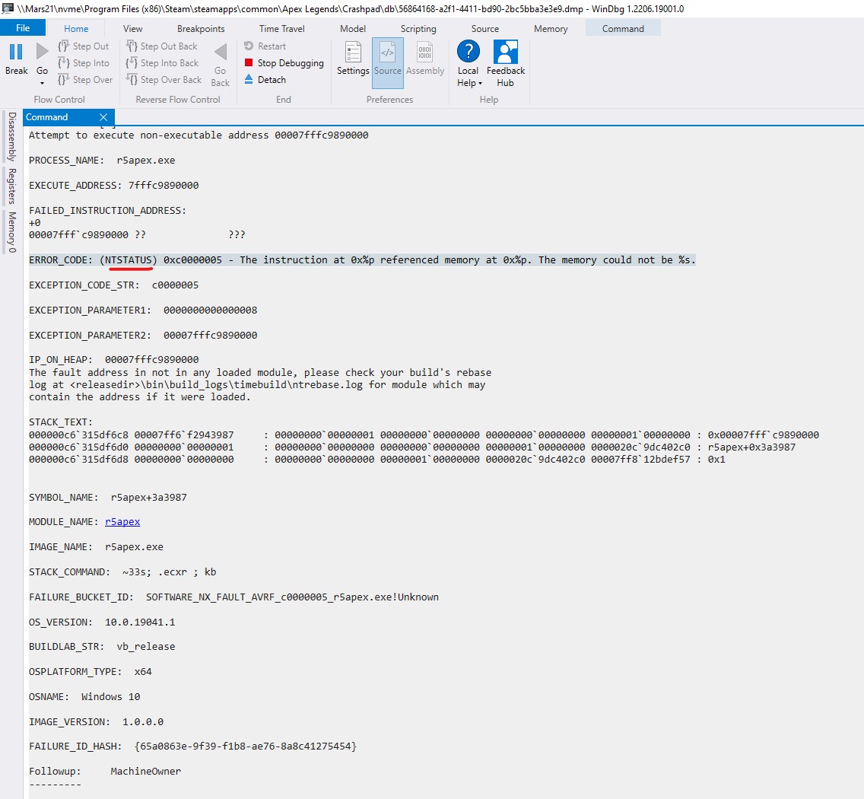Click Step Out Back
The image size is (864, 799).
(161, 46)
